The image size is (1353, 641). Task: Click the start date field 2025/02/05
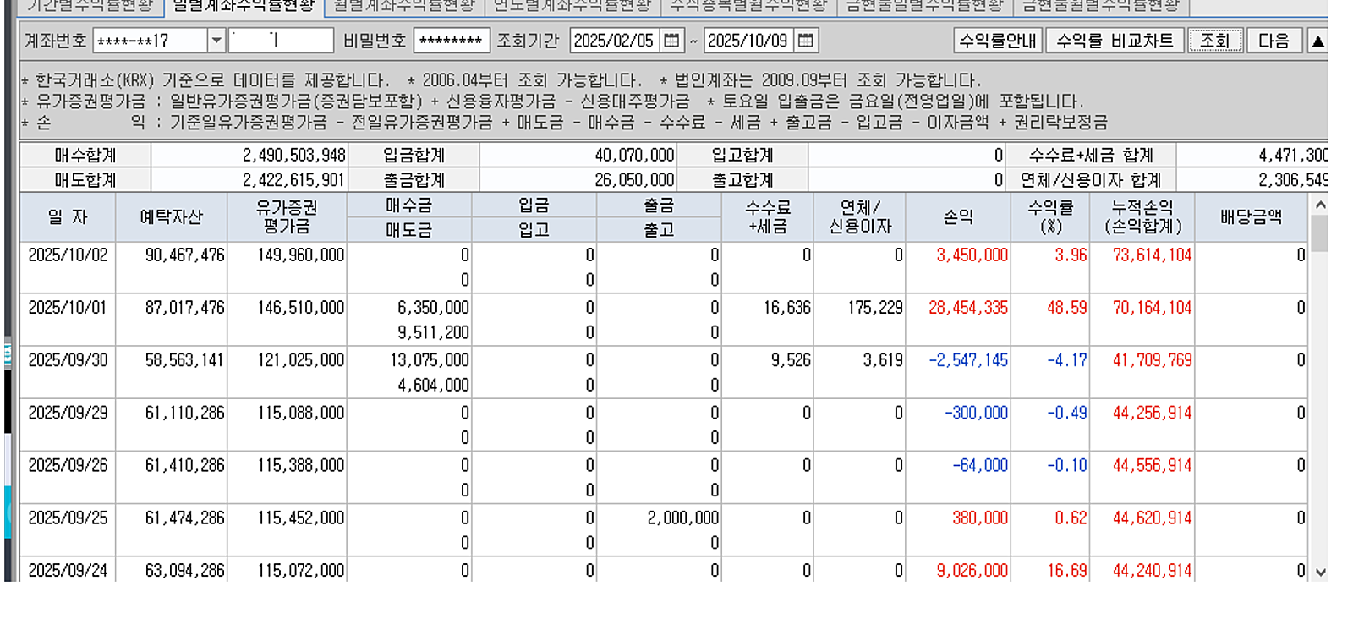pos(615,41)
